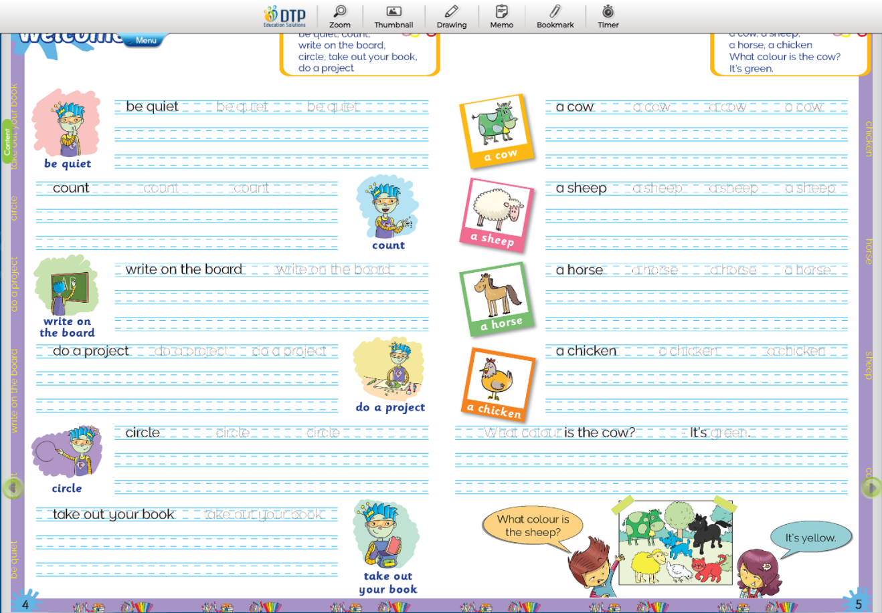882x613 pixels.
Task: Add a Bookmark to this page
Action: [555, 16]
